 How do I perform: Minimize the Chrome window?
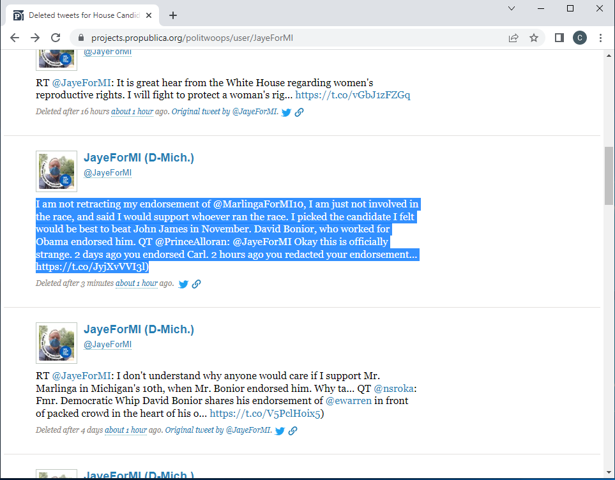(541, 8)
